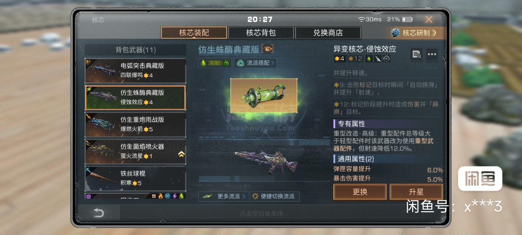Click the crossed-circle status icon under core name

pyautogui.click(x=387, y=59)
